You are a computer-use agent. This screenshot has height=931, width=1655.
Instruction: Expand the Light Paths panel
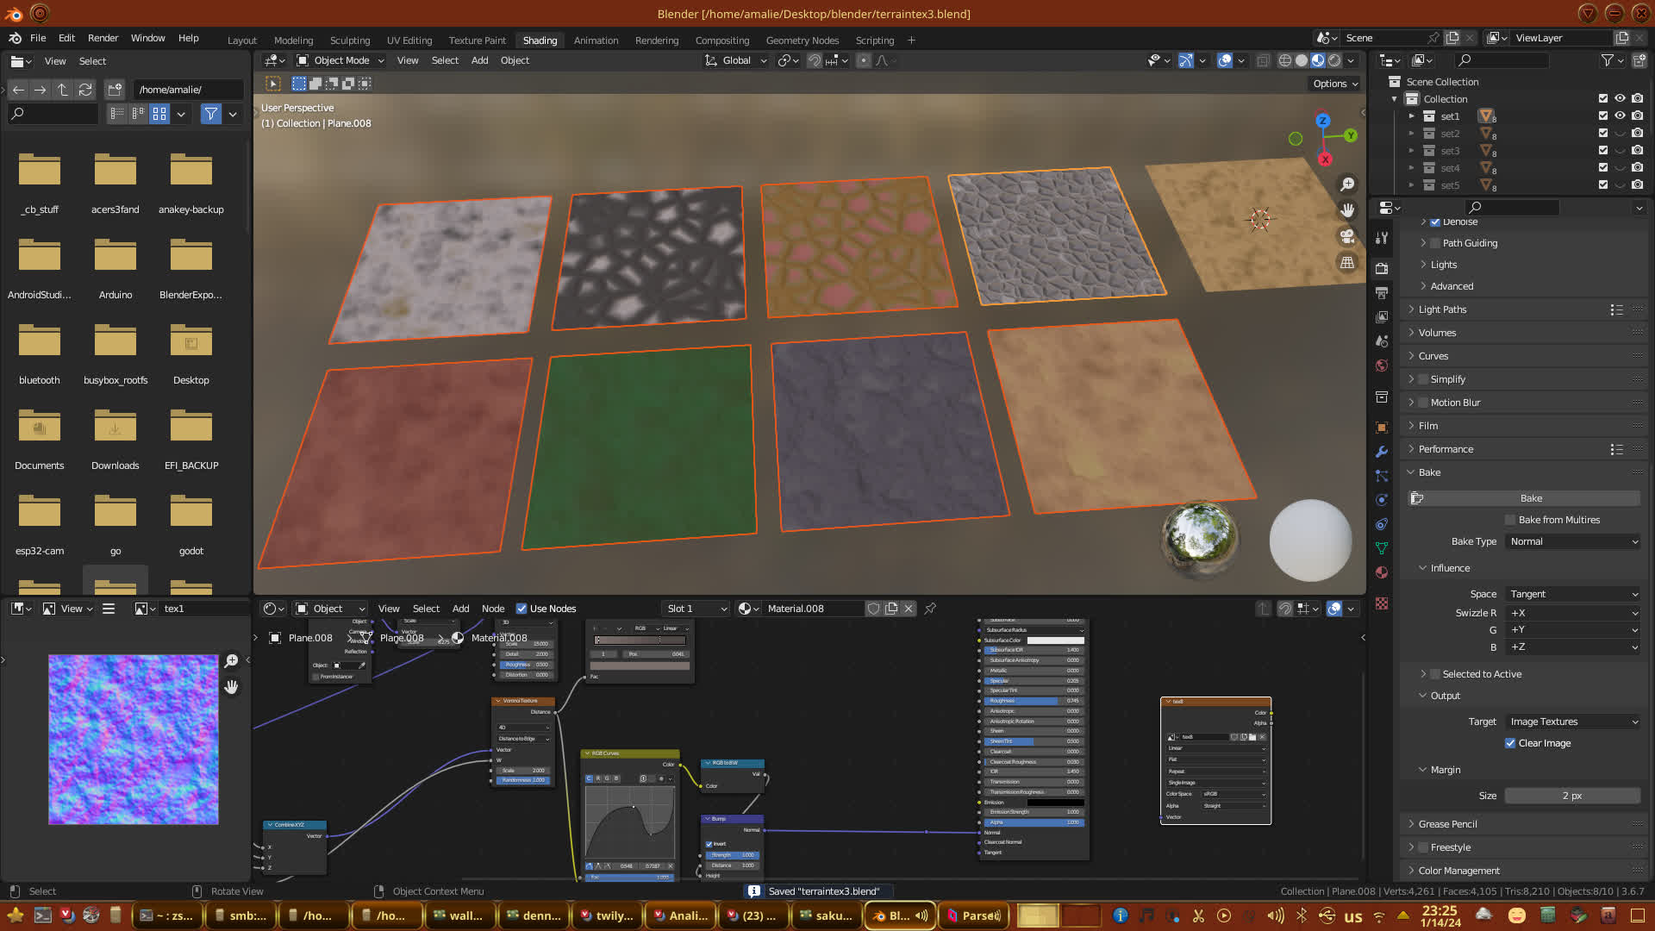(1442, 309)
